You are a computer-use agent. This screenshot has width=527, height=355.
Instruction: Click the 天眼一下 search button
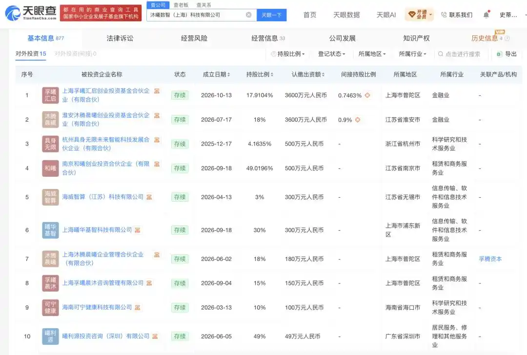(x=272, y=15)
